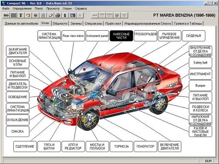Click the black down-arrow toolbar icon
219x164 pixels.
pyautogui.click(x=21, y=15)
